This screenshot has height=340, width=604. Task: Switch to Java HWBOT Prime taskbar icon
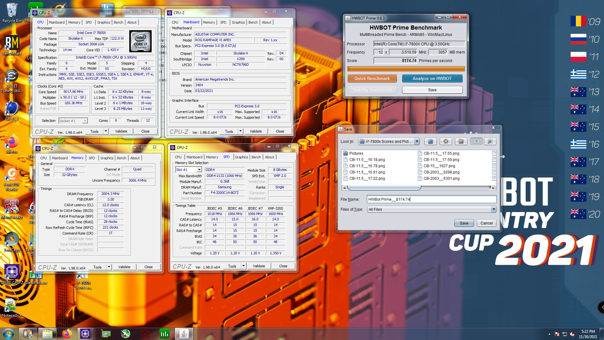[184, 334]
